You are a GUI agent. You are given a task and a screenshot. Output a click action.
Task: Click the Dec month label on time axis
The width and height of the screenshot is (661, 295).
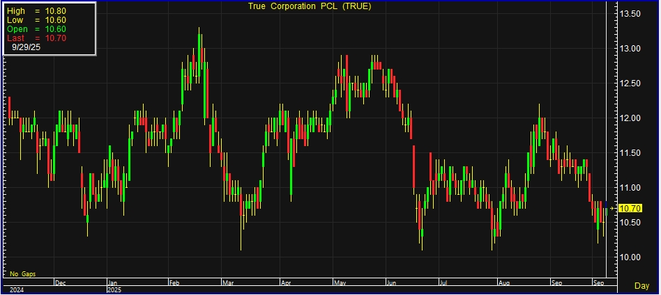point(60,282)
